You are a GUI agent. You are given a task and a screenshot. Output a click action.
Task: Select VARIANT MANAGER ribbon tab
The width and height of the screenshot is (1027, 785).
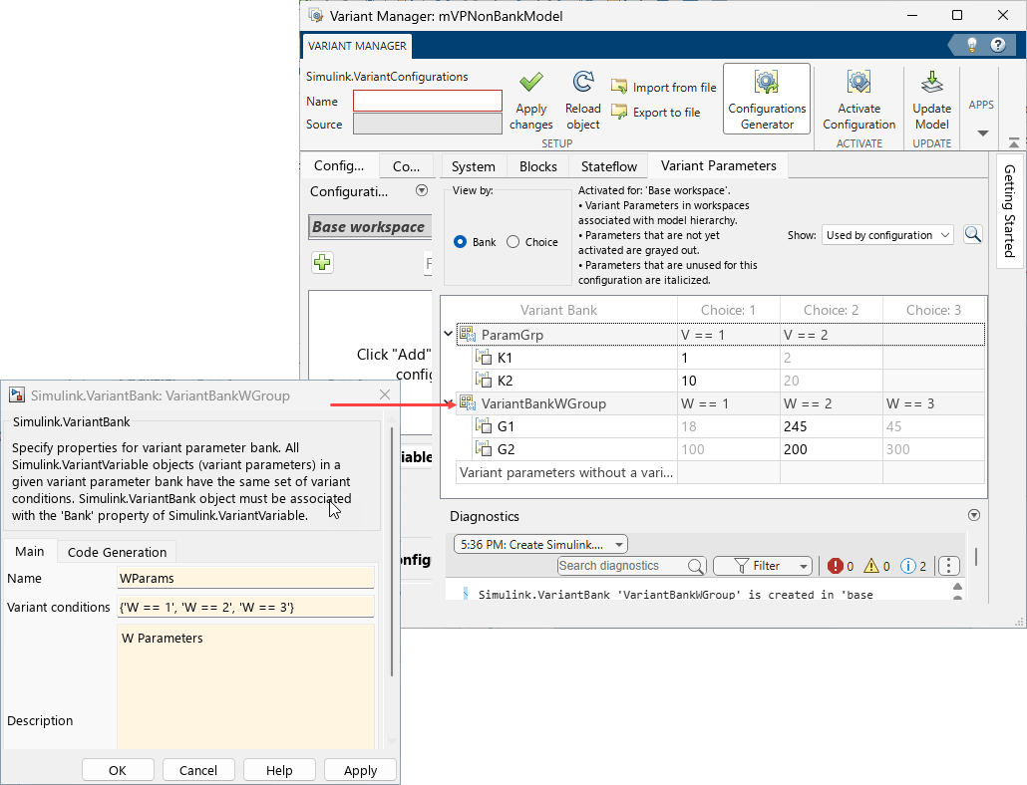coord(357,46)
